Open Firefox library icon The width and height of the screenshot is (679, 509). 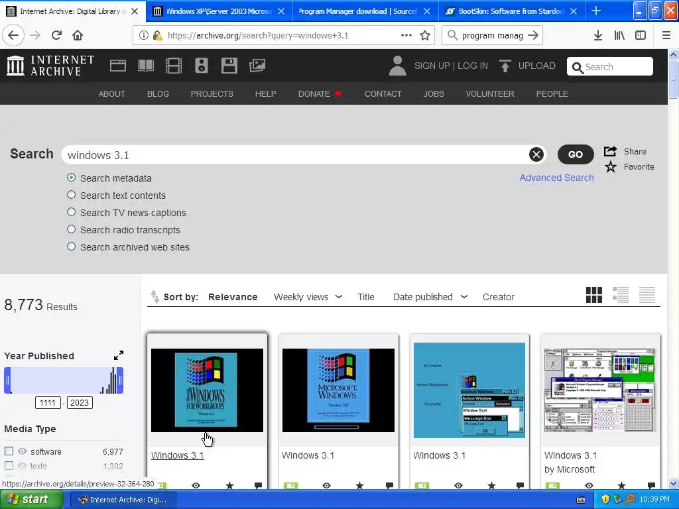(619, 36)
